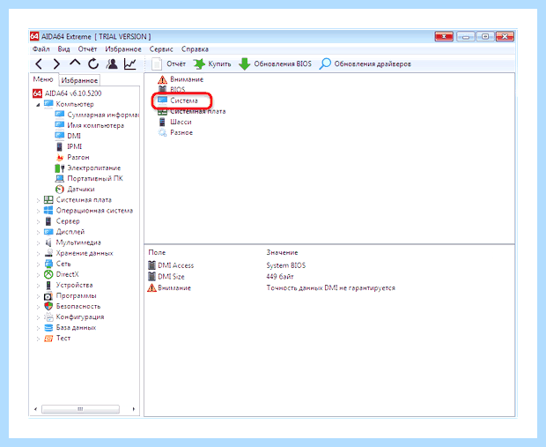
Task: Click the Forward navigation arrow
Action: point(56,64)
